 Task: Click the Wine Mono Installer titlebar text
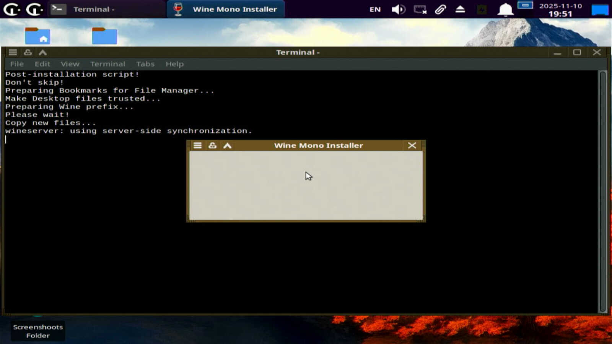coord(319,145)
